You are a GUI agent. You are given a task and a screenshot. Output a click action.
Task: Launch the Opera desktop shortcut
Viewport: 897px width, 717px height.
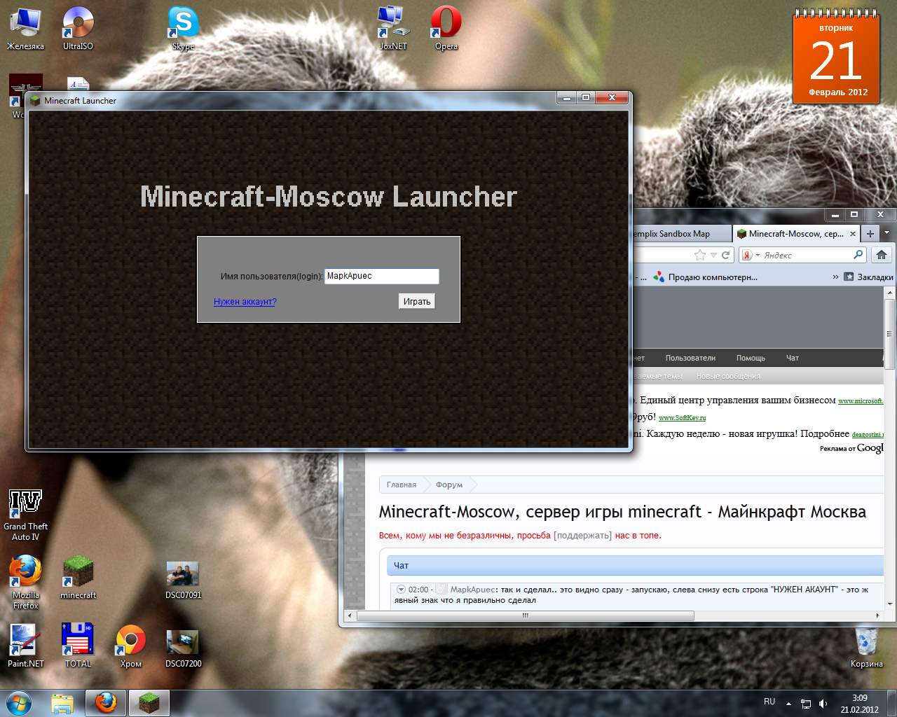pos(446,26)
